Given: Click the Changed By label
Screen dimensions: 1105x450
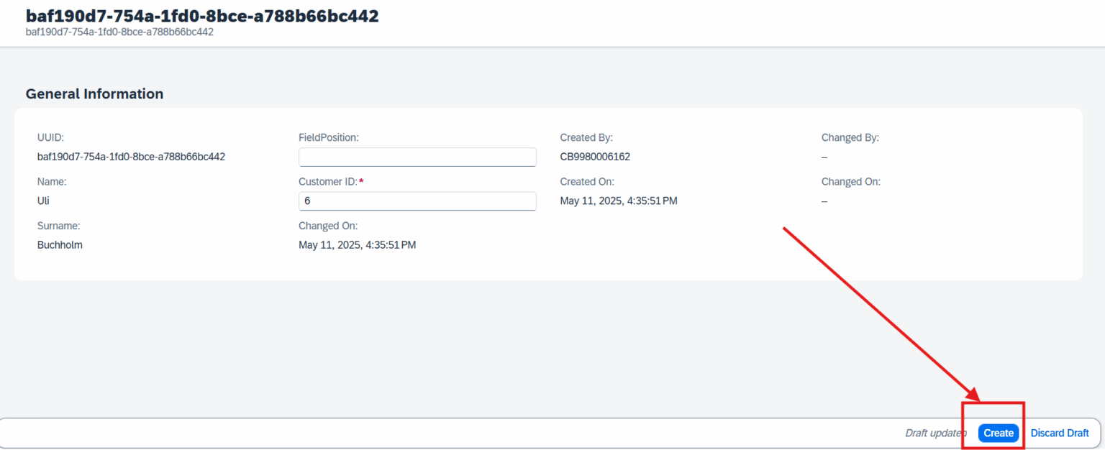Looking at the screenshot, I should 850,137.
